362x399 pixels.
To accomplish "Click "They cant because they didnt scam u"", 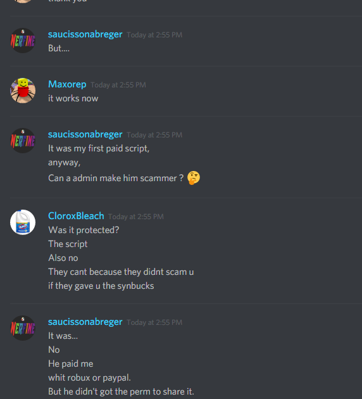I will [121, 272].
